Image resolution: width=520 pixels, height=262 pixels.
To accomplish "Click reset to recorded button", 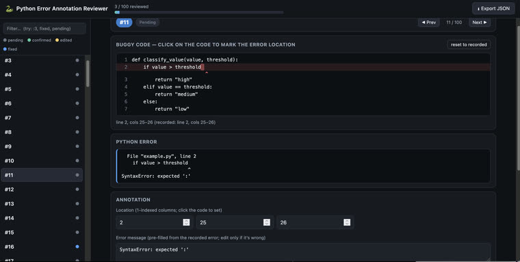I will click(x=469, y=44).
